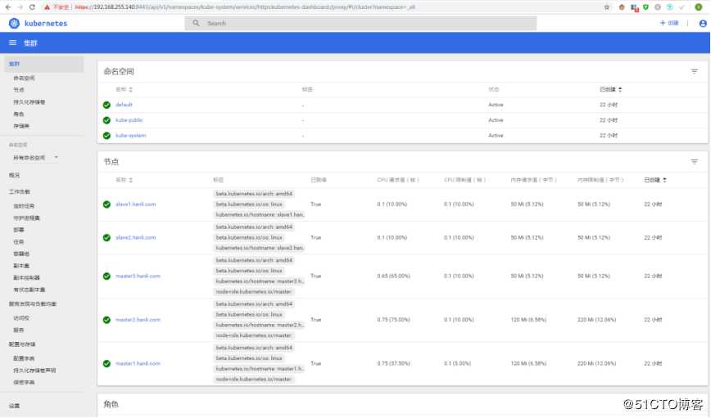Open 定时任务 in the sidebar
Image resolution: width=711 pixels, height=418 pixels.
(24, 206)
